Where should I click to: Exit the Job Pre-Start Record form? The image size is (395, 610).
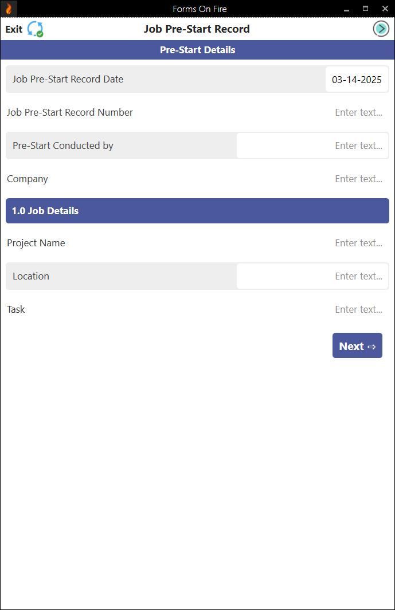click(14, 29)
